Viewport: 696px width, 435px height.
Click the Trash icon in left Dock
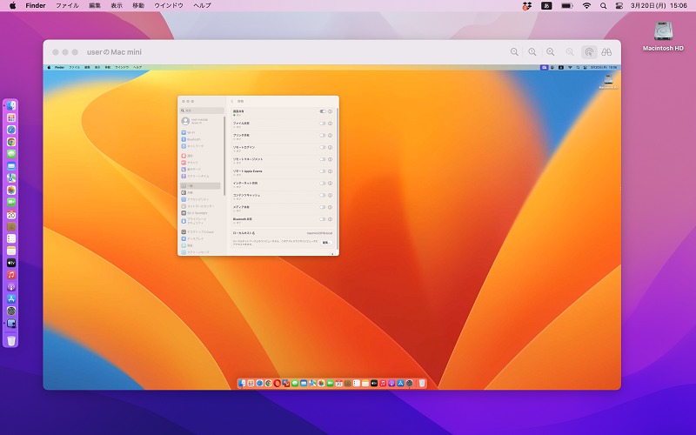pos(11,340)
